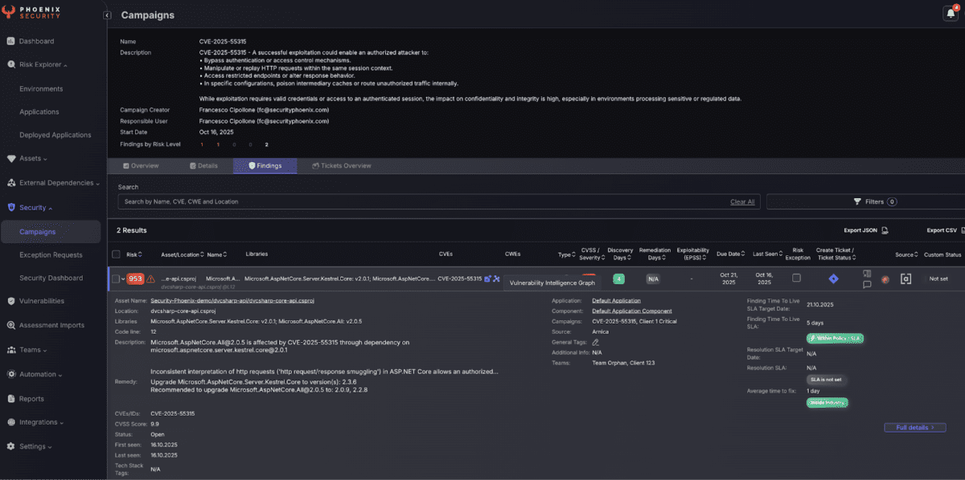Click the 953 risk score badge
Viewport: 965px width, 480px height.
pos(135,279)
